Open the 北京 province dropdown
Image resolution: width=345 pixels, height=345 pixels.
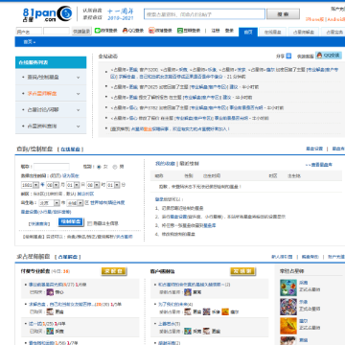tap(49, 203)
